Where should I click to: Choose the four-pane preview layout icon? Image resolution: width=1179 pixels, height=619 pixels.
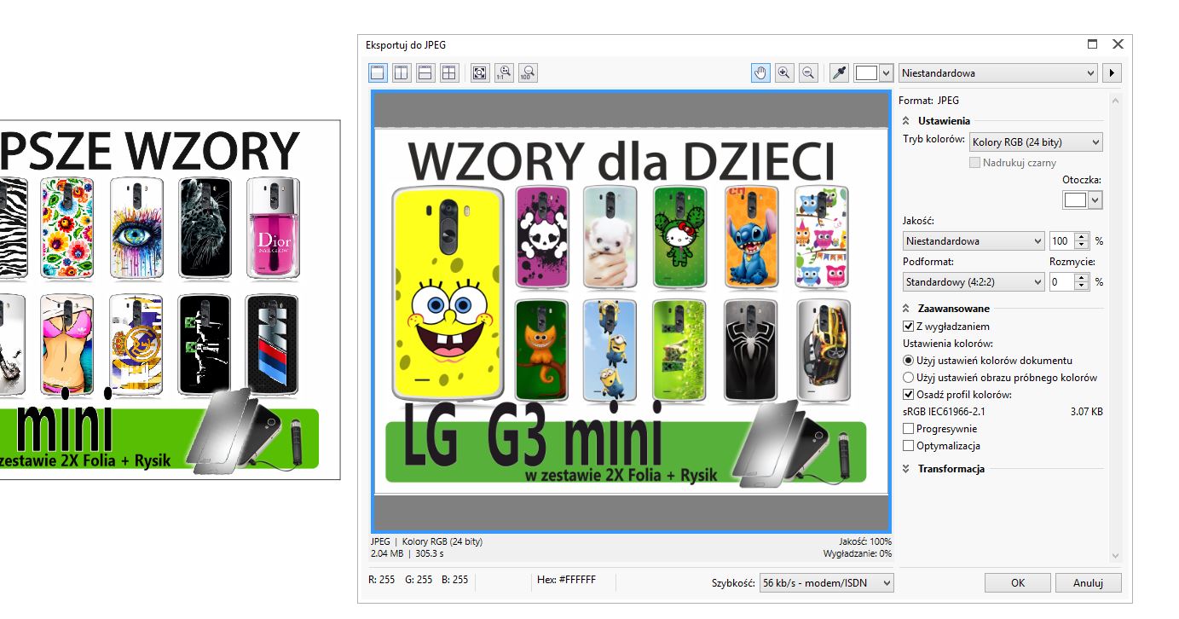[449, 73]
